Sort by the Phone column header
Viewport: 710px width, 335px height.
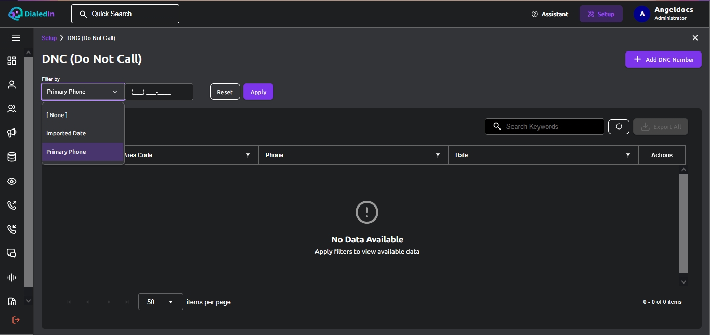274,155
